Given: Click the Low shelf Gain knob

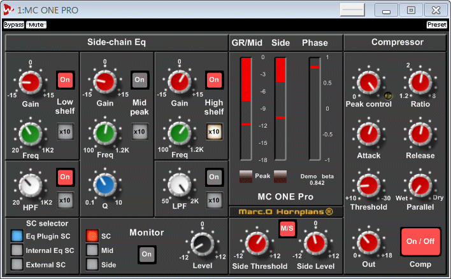Looking at the screenshot, I should tap(30, 83).
